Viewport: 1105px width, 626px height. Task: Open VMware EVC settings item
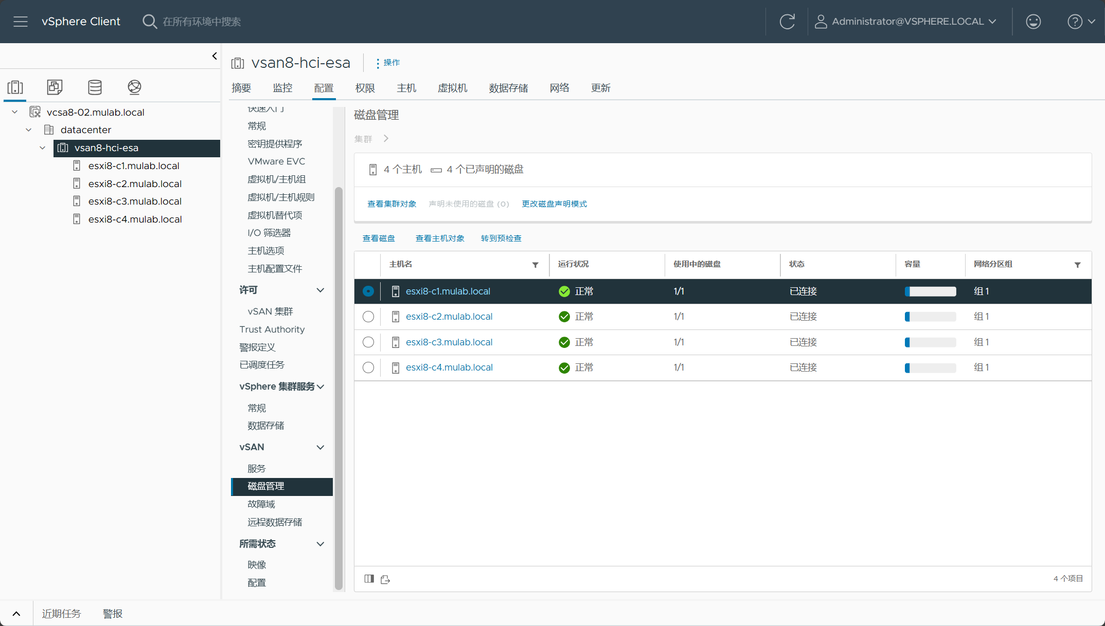276,161
